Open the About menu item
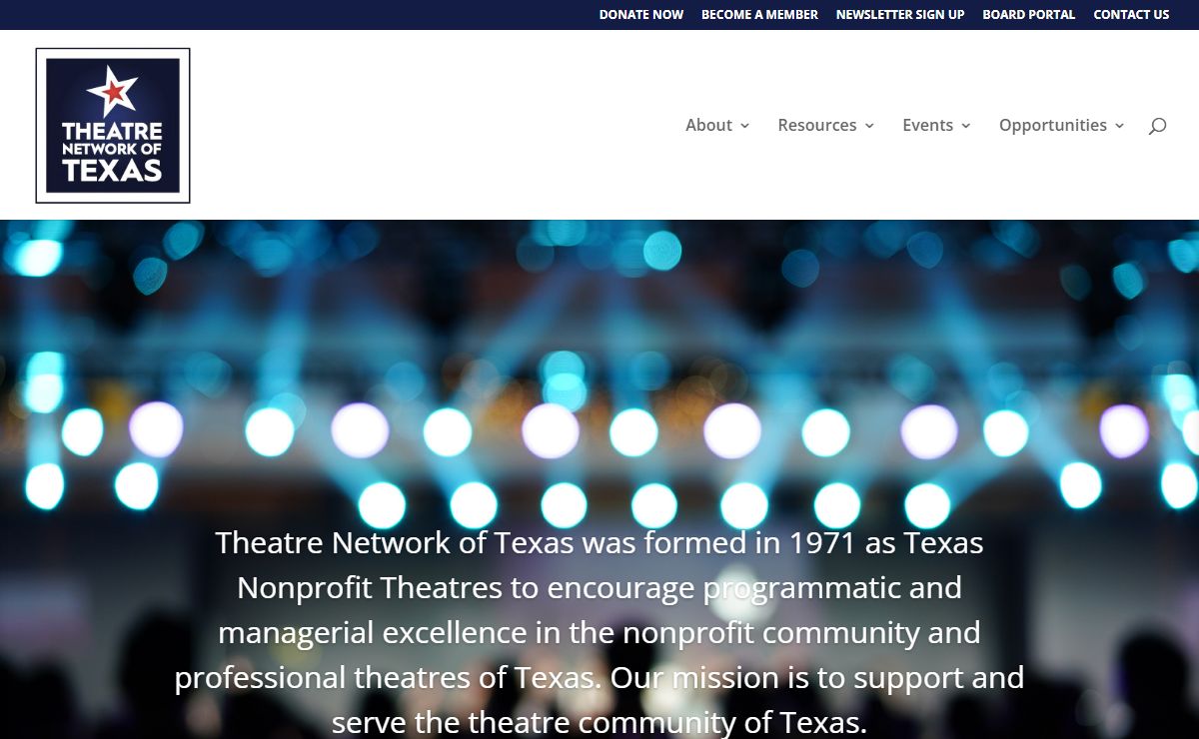The width and height of the screenshot is (1199, 739). point(708,125)
